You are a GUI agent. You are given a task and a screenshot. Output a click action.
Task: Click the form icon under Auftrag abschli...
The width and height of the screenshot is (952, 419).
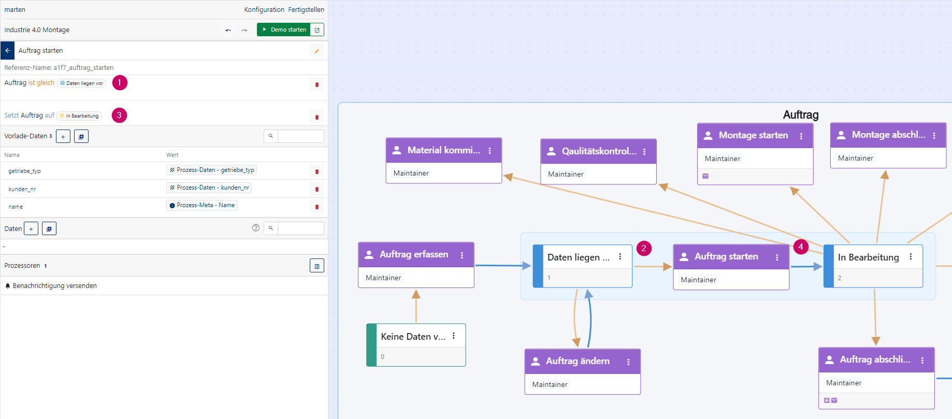[827, 400]
